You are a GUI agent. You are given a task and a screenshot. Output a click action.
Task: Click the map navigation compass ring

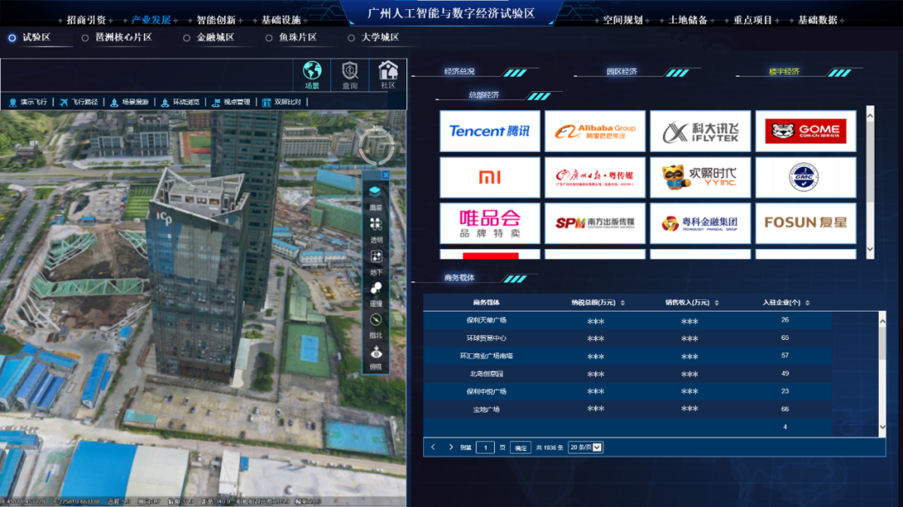coord(376,145)
